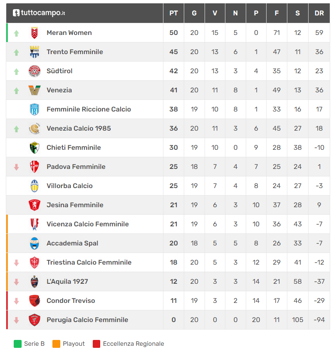Click green up arrow beside Venezia Calcio 1985
Viewport: 336px width, 352px height.
click(x=16, y=129)
